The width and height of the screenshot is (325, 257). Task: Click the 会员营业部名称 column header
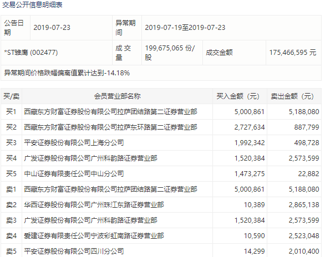[x=118, y=96]
